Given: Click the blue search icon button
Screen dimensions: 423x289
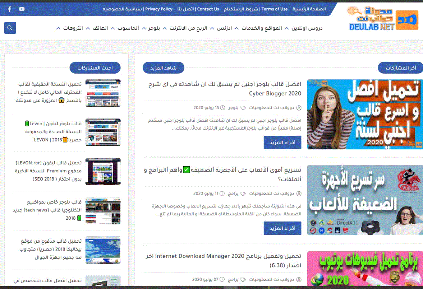Looking at the screenshot, I should click(10, 28).
